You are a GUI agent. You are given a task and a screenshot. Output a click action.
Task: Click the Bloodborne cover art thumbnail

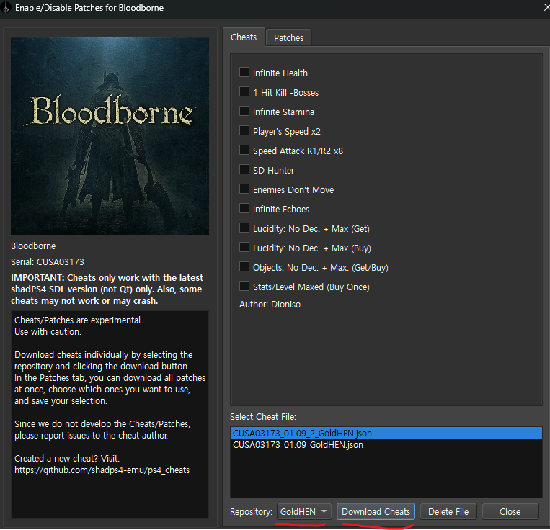[x=110, y=136]
